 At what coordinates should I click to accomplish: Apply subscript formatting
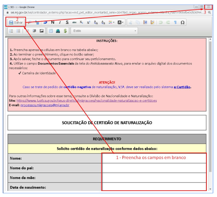pyautogui.click(x=82, y=22)
